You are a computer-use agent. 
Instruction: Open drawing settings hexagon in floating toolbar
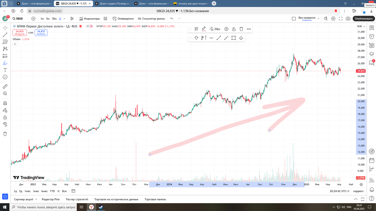(x=226, y=29)
